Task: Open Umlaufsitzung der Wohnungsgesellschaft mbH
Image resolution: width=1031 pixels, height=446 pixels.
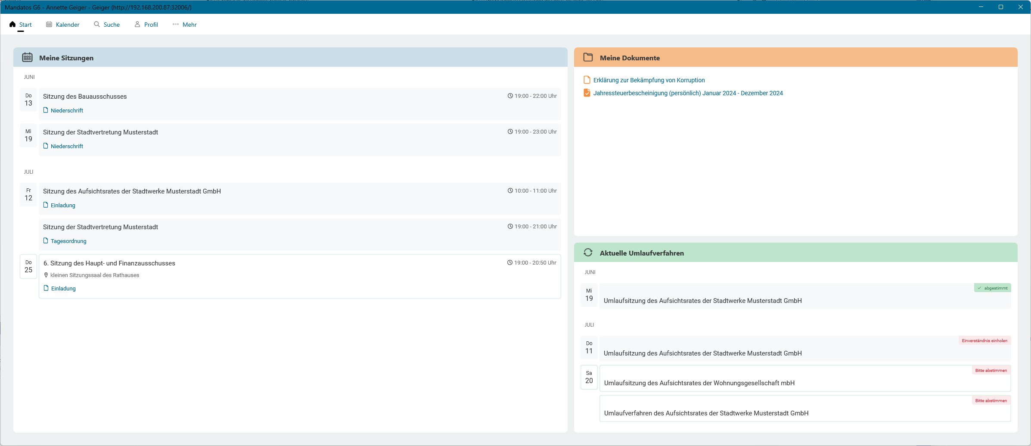Action: [x=805, y=378]
